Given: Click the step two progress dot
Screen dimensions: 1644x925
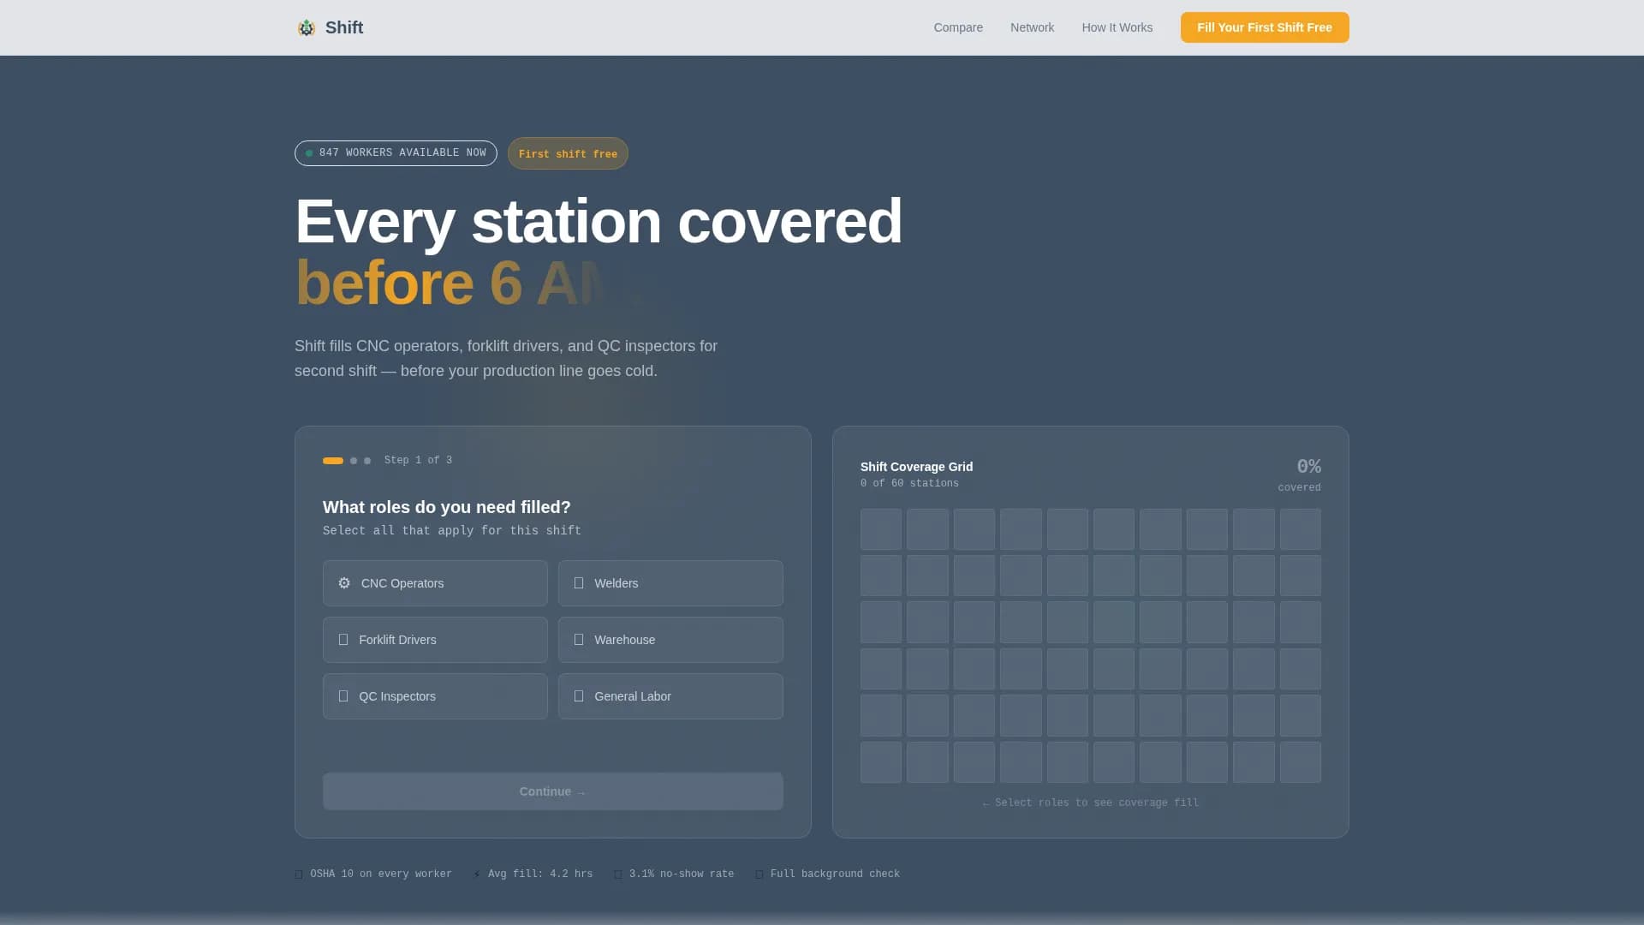Looking at the screenshot, I should [x=354, y=461].
